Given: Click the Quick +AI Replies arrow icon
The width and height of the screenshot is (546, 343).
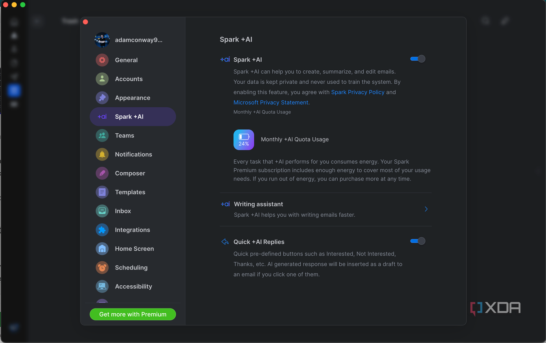Looking at the screenshot, I should click(x=225, y=242).
